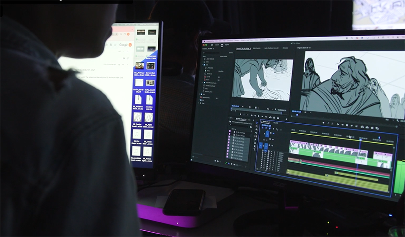Open the Project panel menu next to its title
Image resolution: width=405 pixels, height=237 pixels.
(213, 49)
